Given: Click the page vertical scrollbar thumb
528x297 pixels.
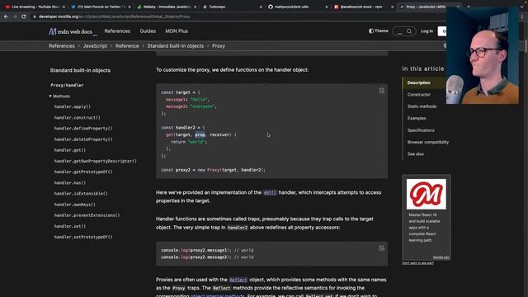Looking at the screenshot, I should 526,45.
